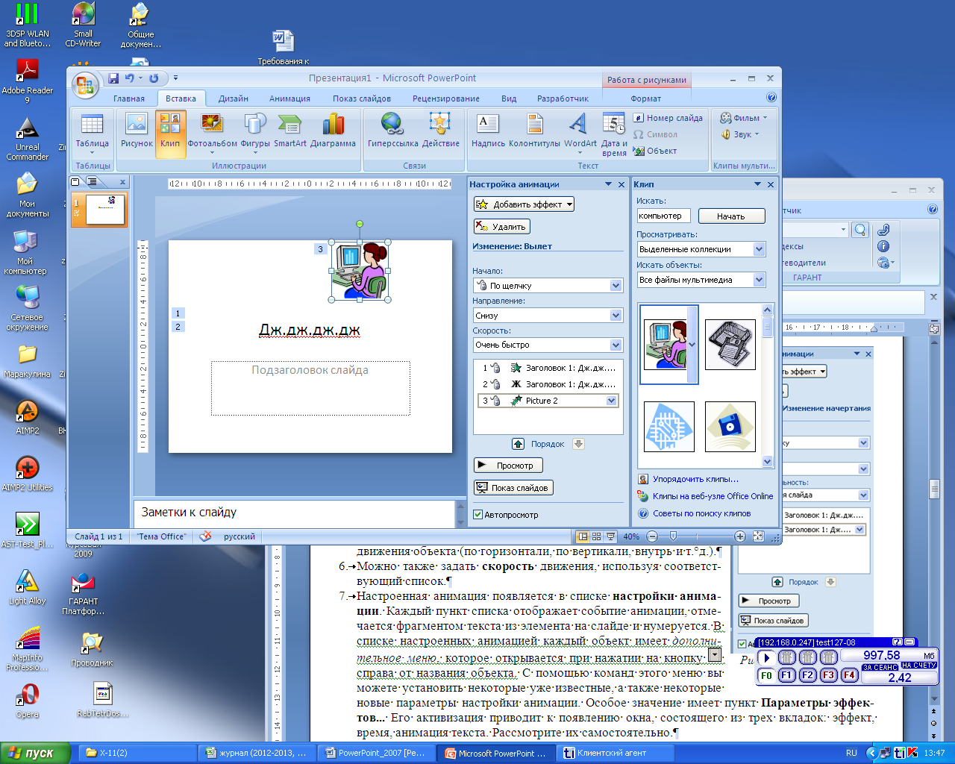Expand the Начало (По щелчку) dropdown

pos(616,286)
